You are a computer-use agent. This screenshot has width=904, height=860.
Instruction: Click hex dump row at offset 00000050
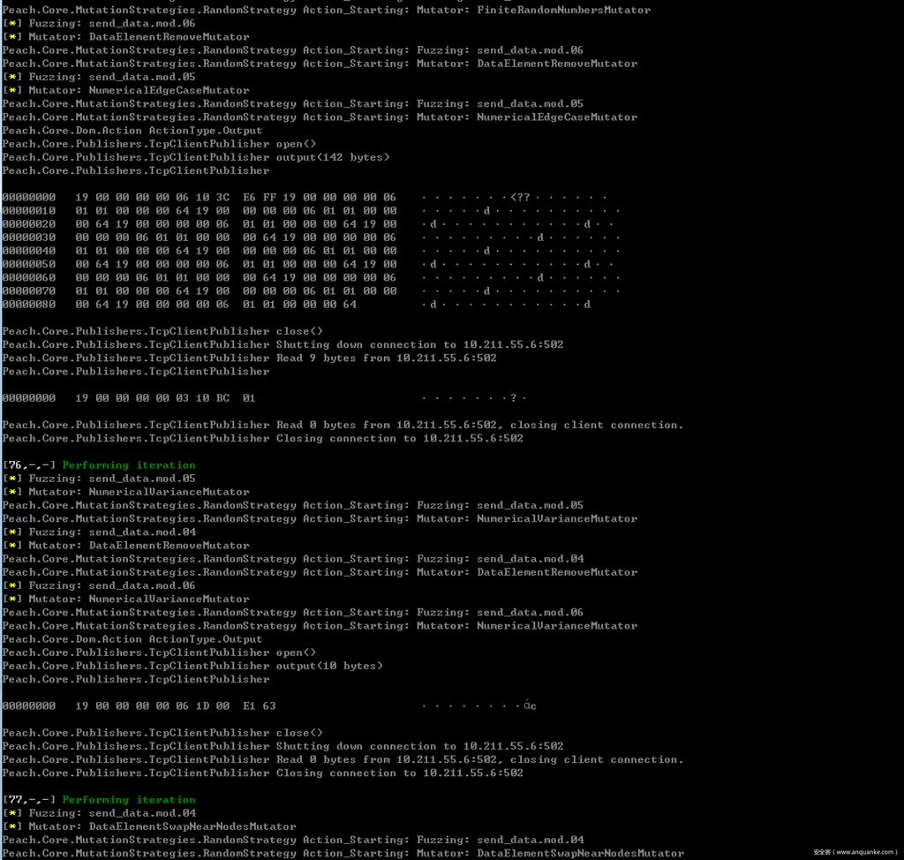(x=236, y=264)
